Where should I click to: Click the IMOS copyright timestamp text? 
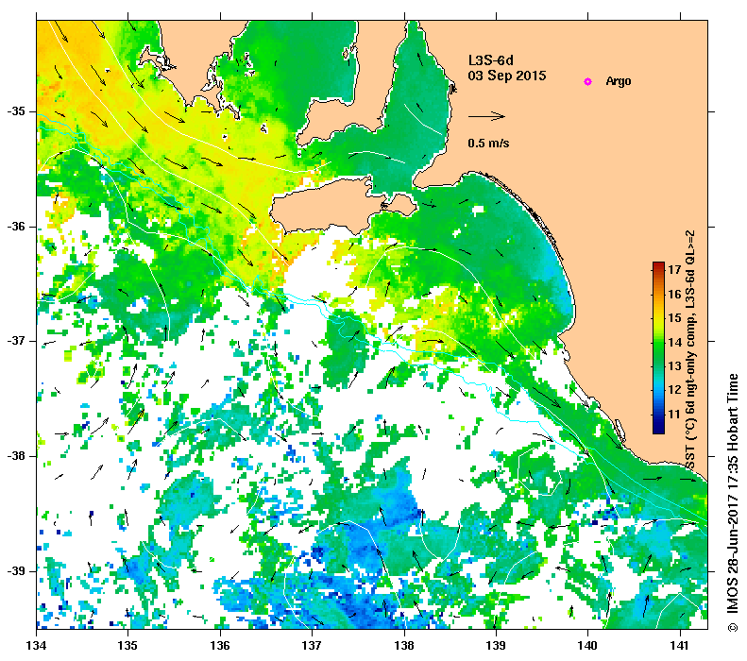click(732, 503)
